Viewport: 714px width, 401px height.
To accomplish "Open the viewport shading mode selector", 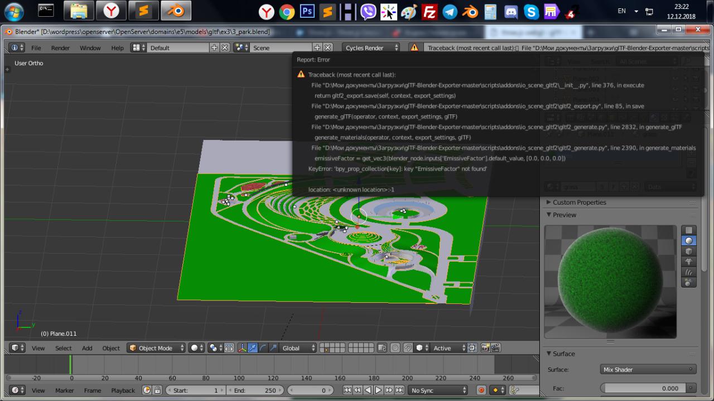I will pos(196,348).
